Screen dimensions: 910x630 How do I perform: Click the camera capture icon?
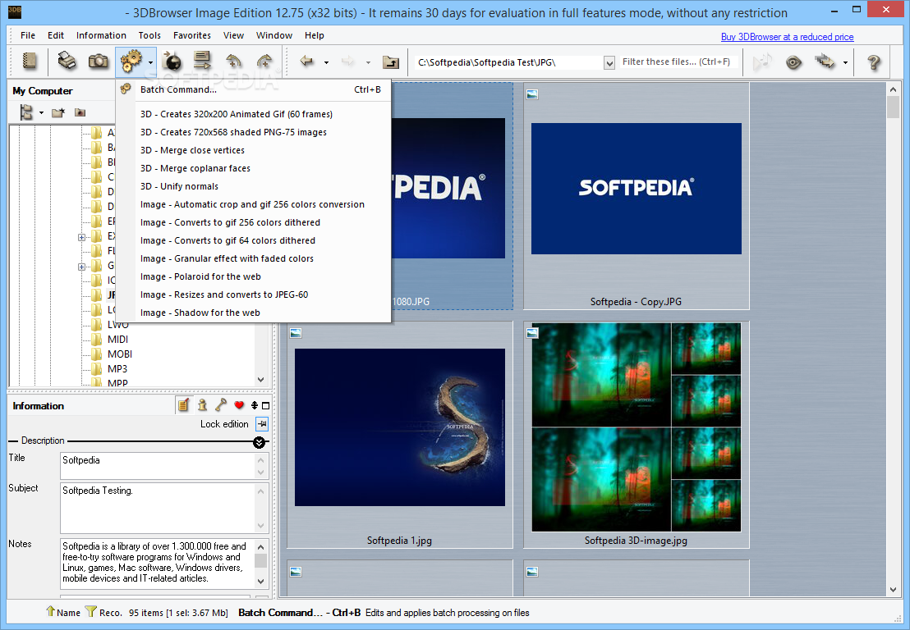pos(98,62)
